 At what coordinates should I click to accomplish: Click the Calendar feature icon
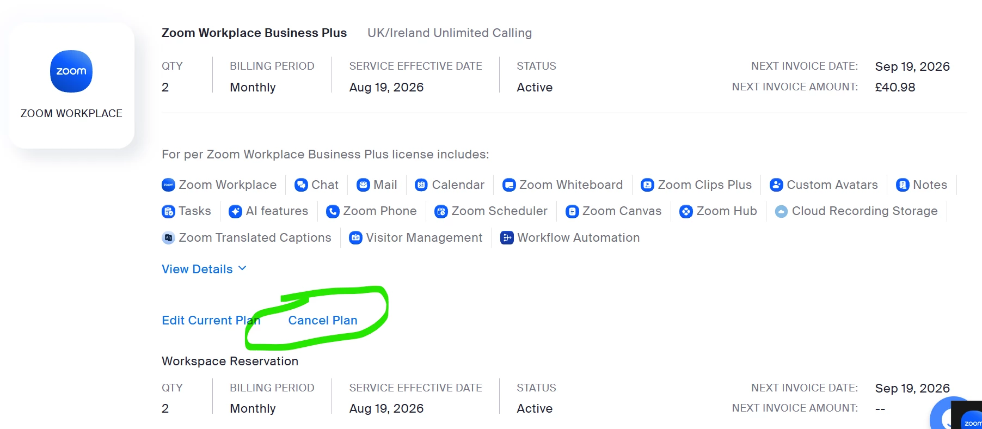[421, 185]
